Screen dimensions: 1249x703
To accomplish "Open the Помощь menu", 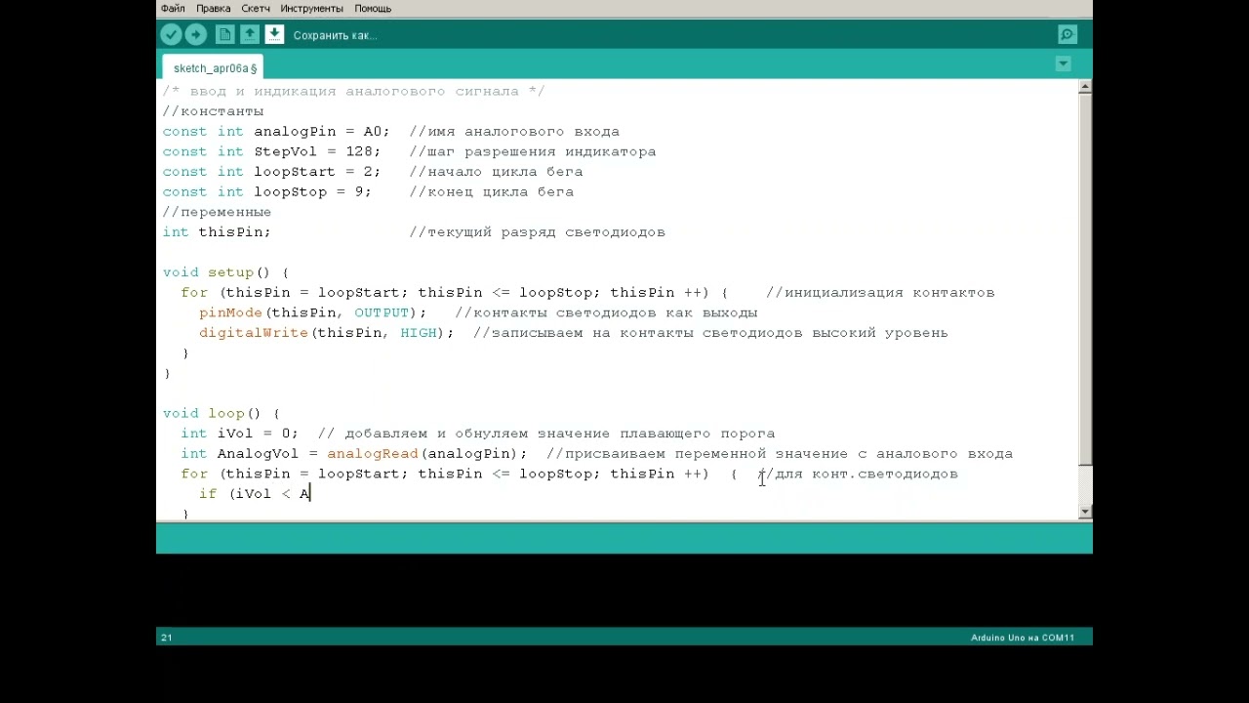I will click(x=373, y=8).
